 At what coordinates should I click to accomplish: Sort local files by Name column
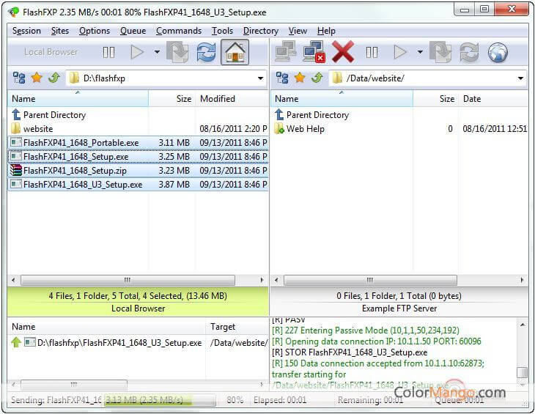click(x=78, y=99)
